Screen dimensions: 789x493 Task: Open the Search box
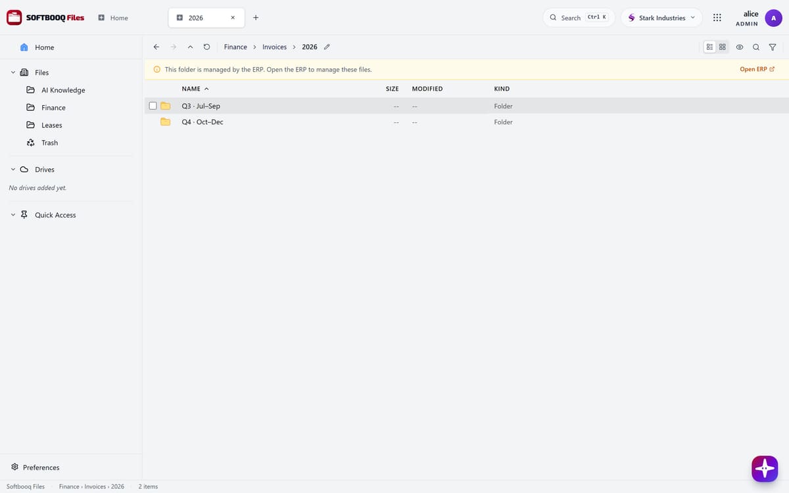coord(579,18)
